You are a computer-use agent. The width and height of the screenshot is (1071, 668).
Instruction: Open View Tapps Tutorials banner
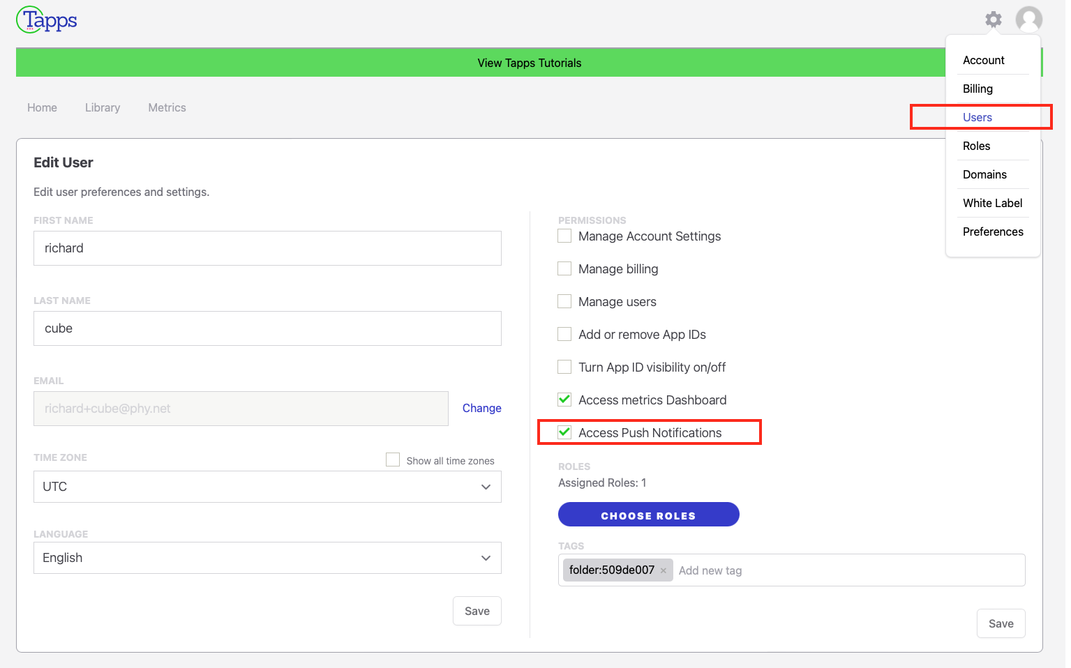pyautogui.click(x=529, y=63)
